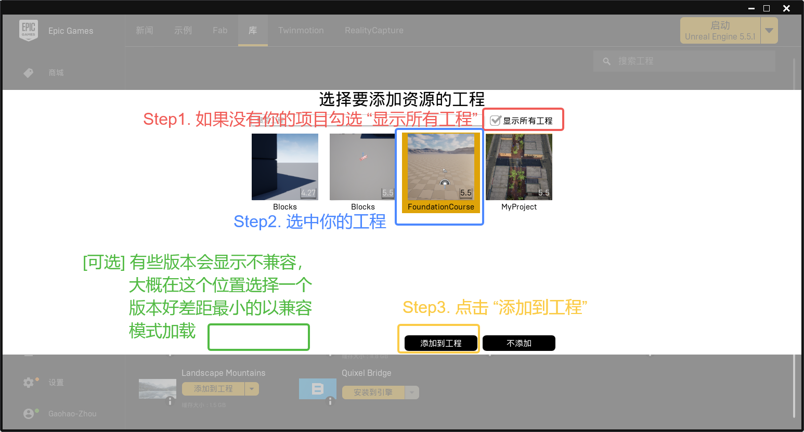Image resolution: width=804 pixels, height=432 pixels.
Task: Switch to the 新闻 tab
Action: (145, 31)
